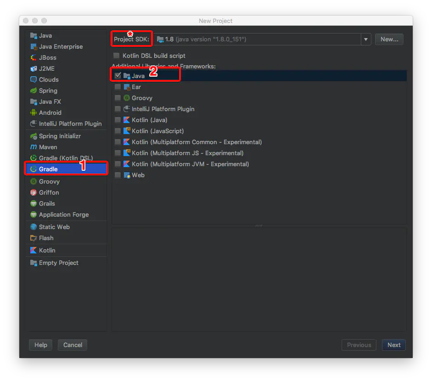432x381 pixels.
Task: Select Java Enterprise project type label
Action: click(61, 46)
